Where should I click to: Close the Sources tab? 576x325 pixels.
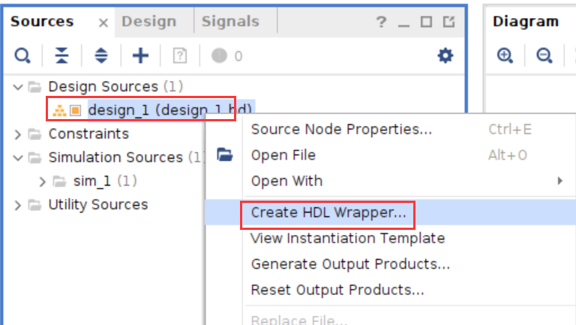click(103, 23)
